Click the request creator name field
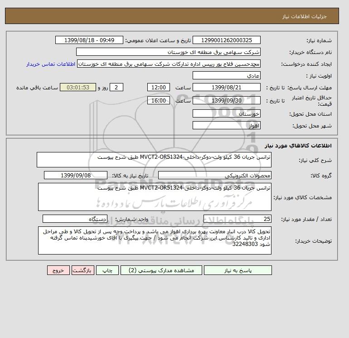Screen dimensions: 349x338 (x=169, y=64)
